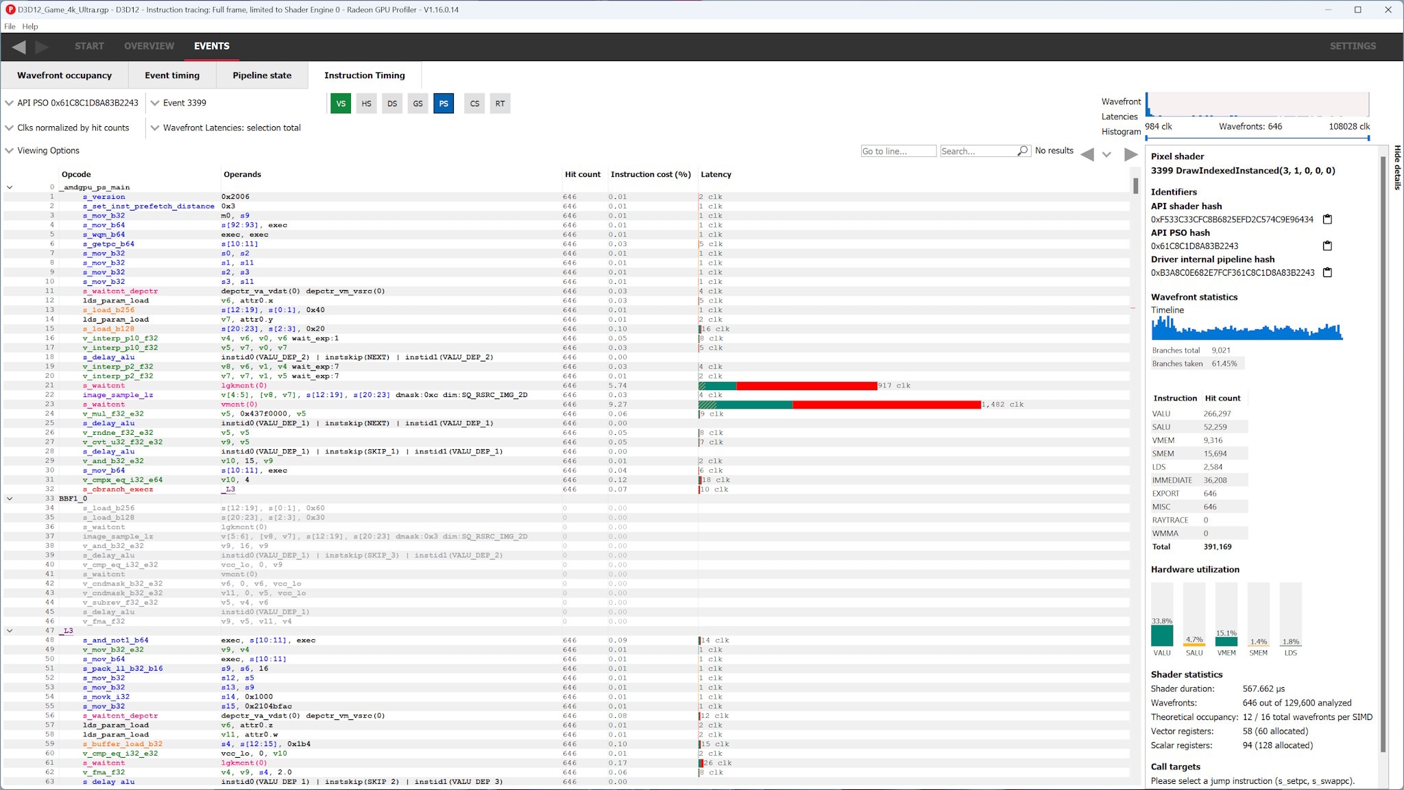Copy the API shader hash to clipboard

pos(1328,219)
